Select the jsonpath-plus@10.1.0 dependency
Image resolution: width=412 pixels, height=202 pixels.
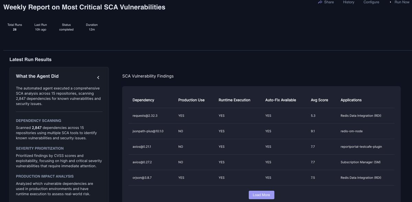click(148, 131)
